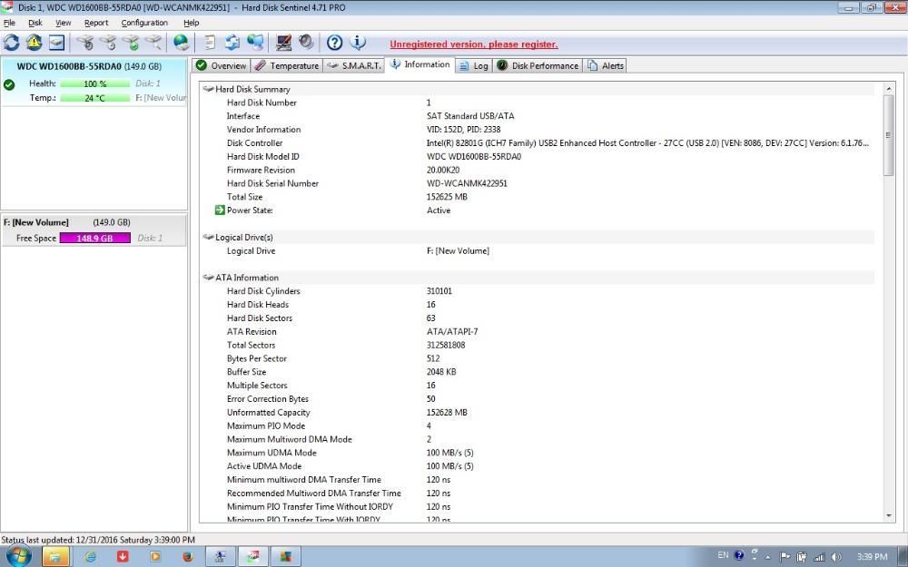Click the Firmware Revision 20.00K20 value
The height and width of the screenshot is (567, 908).
[x=443, y=171]
